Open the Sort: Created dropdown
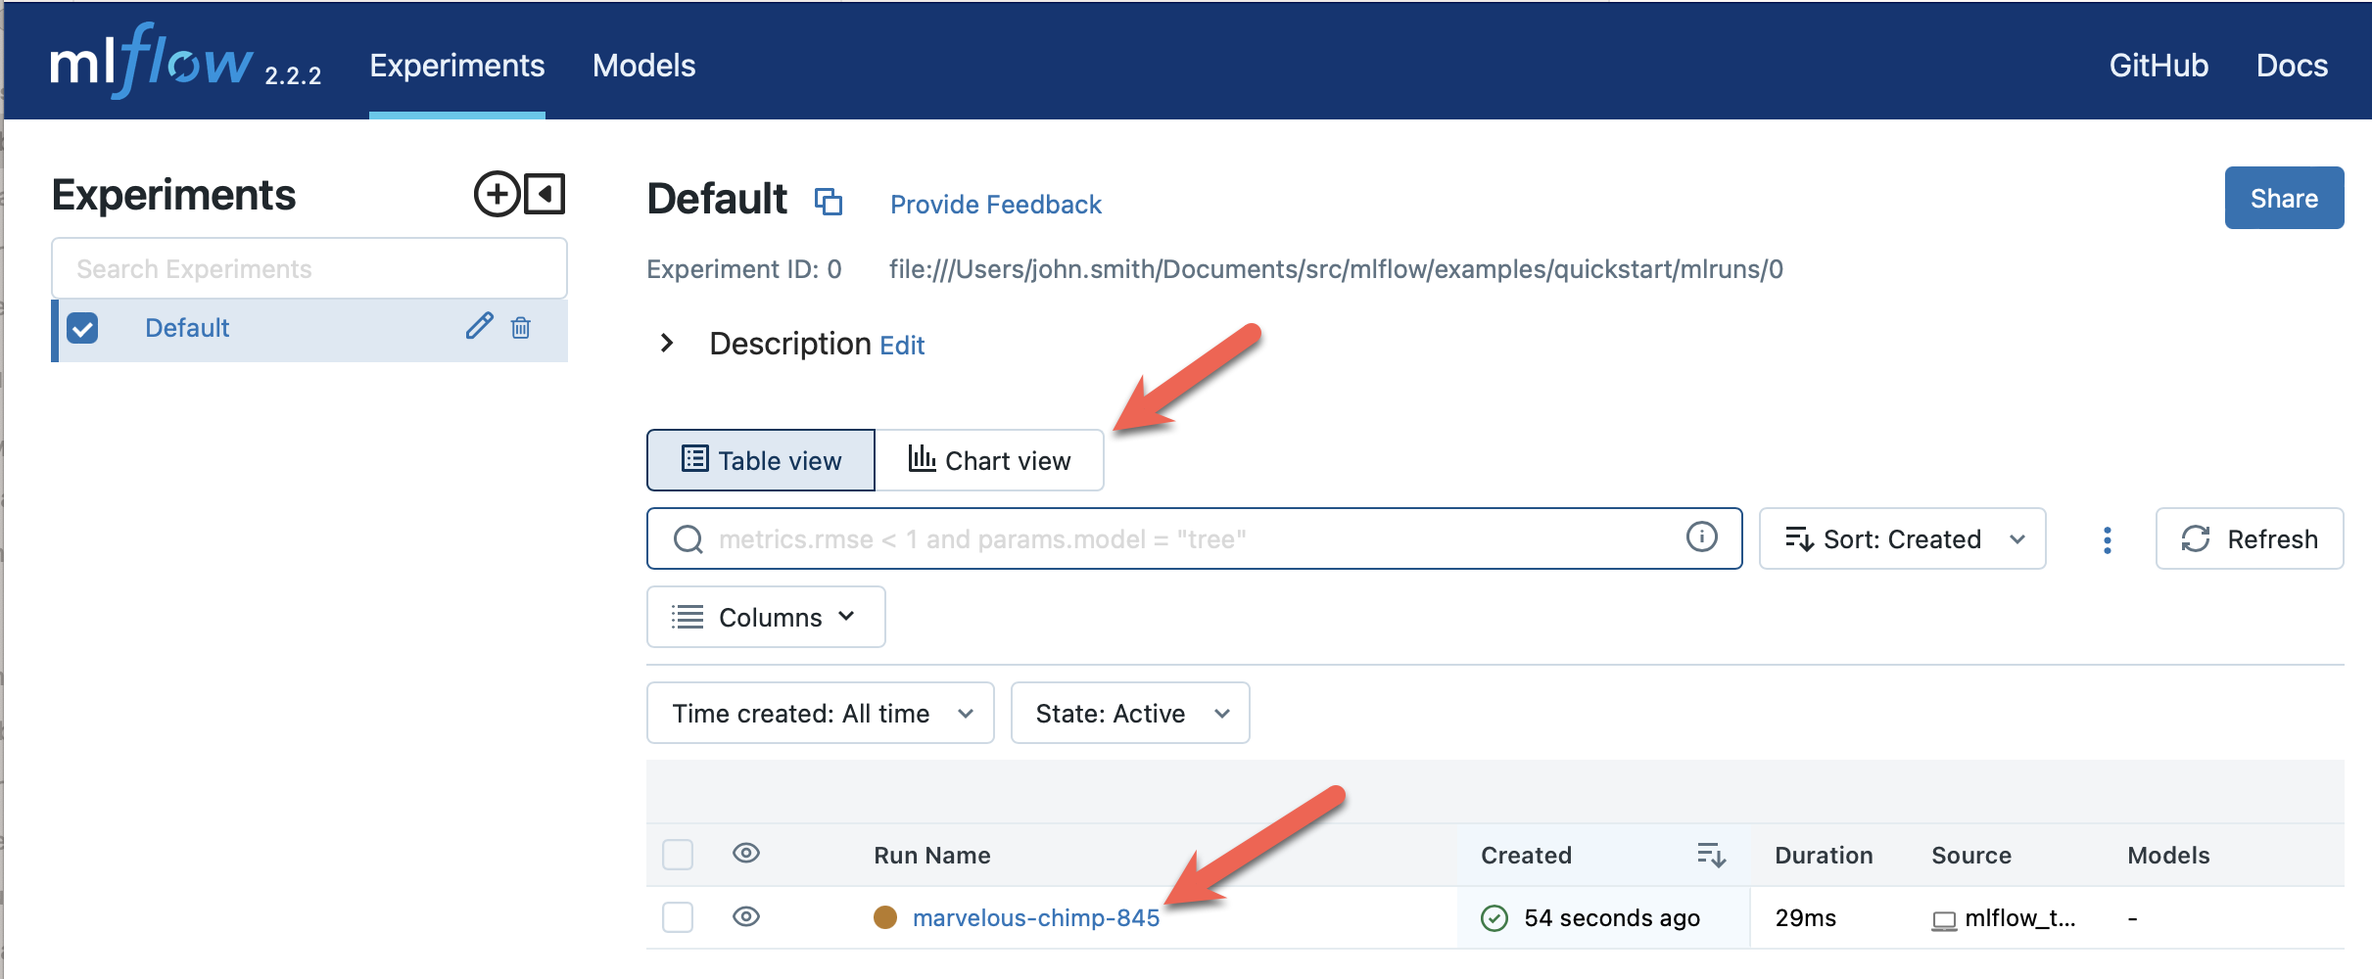This screenshot has height=979, width=2372. tap(1901, 538)
